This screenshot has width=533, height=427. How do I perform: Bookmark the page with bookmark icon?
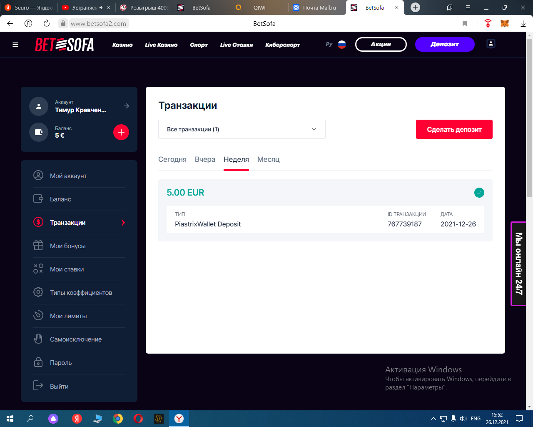coord(465,23)
